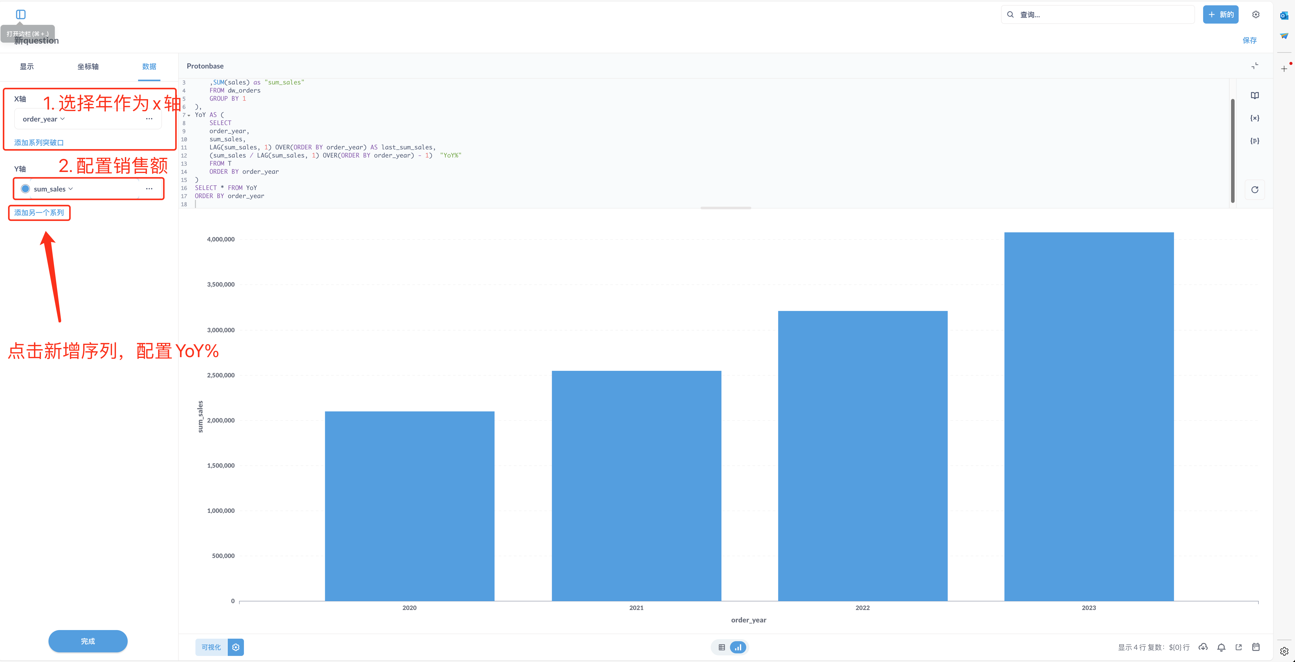Click the 2021 bar in chart
The width and height of the screenshot is (1295, 662).
[636, 486]
